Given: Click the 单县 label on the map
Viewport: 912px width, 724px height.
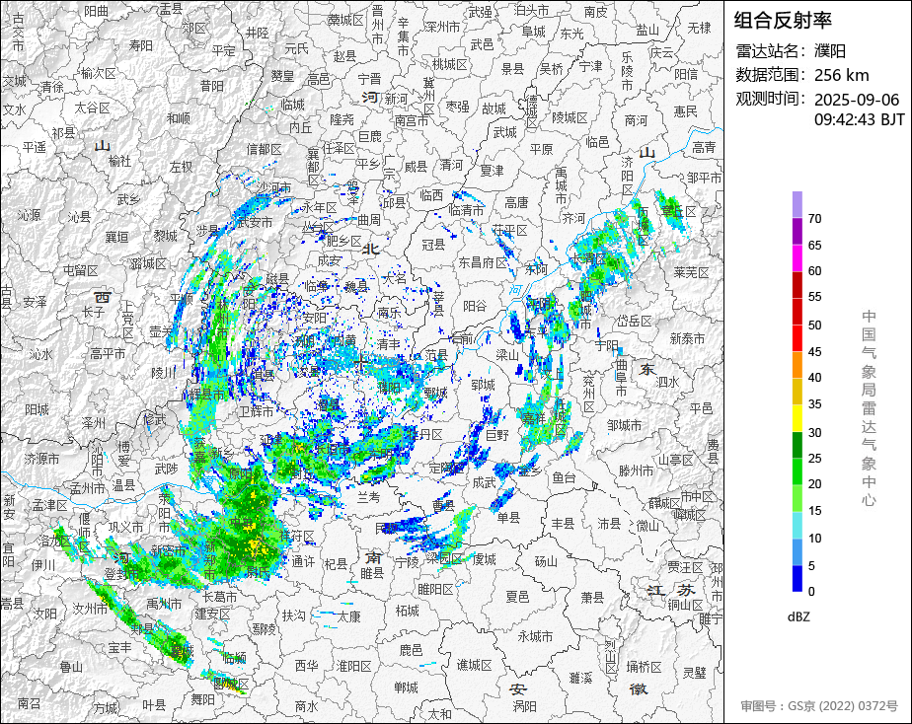Looking at the screenshot, I should [x=507, y=517].
